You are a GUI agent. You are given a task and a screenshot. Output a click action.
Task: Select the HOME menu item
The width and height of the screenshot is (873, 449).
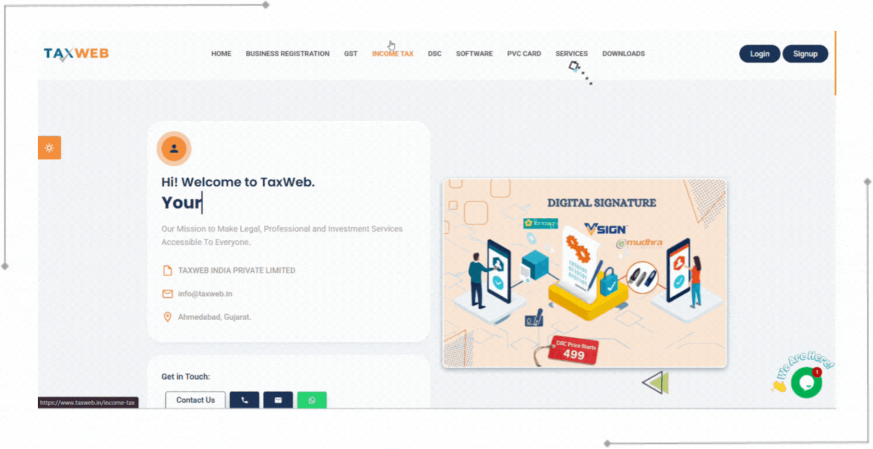tap(221, 54)
